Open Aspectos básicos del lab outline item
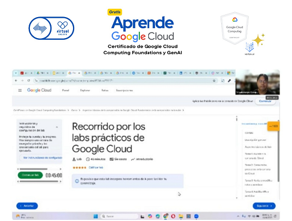This screenshot has height=221, width=292. click(x=258, y=147)
